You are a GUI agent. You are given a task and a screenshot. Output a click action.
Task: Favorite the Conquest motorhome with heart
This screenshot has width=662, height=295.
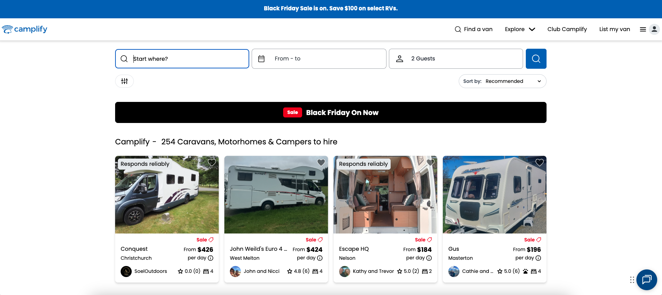click(212, 163)
